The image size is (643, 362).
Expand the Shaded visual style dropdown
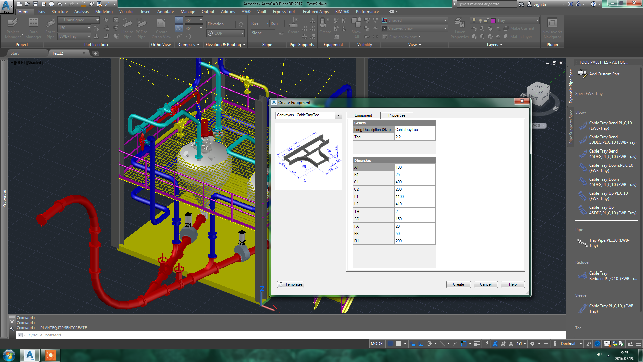click(x=445, y=20)
